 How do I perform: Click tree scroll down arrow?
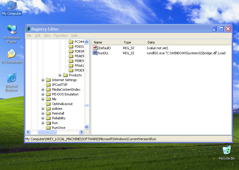(x=86, y=127)
